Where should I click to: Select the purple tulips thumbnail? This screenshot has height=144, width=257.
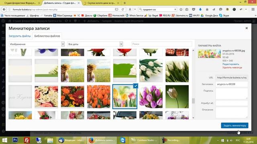pos(151,97)
